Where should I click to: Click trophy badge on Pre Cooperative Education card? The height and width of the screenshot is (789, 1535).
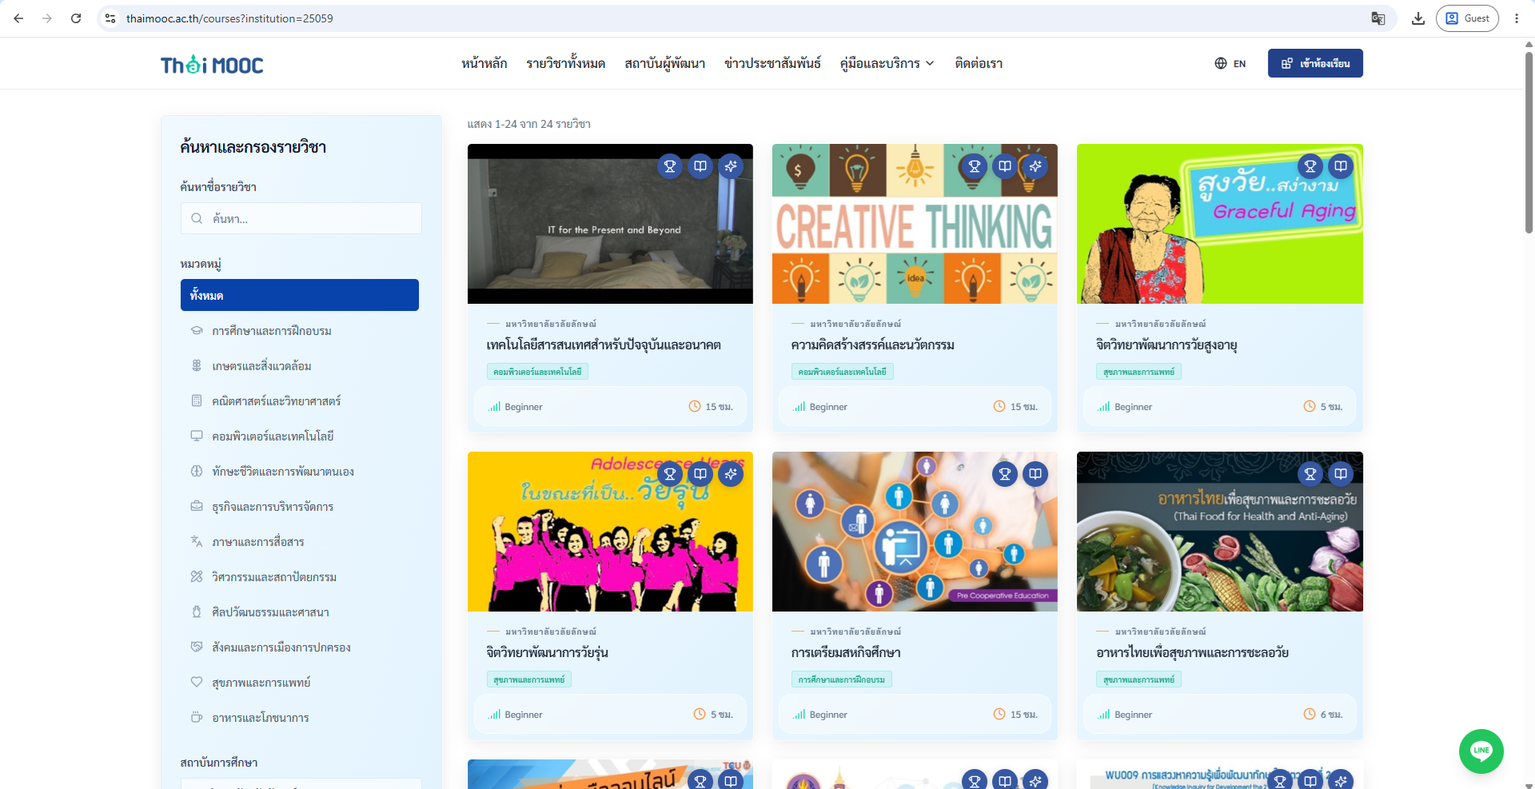[x=1005, y=474]
